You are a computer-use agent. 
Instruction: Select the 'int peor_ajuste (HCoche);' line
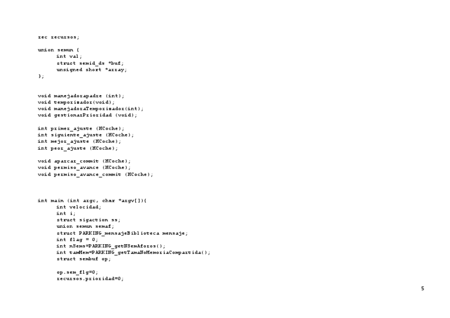click(78, 148)
